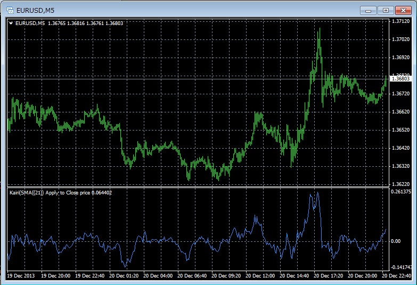The image size is (417, 285).
Task: Click the current price label 1.36803
Action: [400, 79]
